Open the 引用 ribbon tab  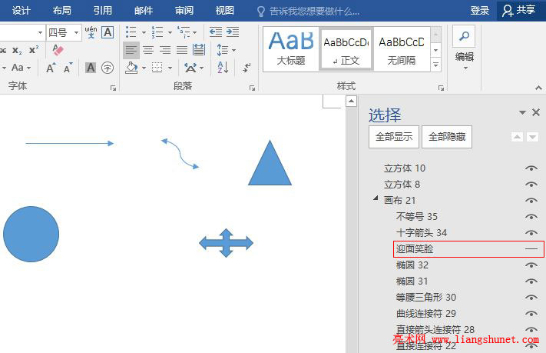point(103,11)
